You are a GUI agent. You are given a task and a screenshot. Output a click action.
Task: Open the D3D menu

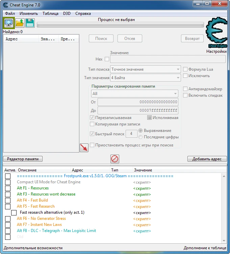click(x=67, y=14)
